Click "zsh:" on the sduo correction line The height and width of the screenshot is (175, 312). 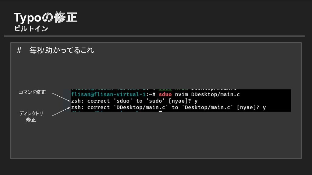point(77,101)
